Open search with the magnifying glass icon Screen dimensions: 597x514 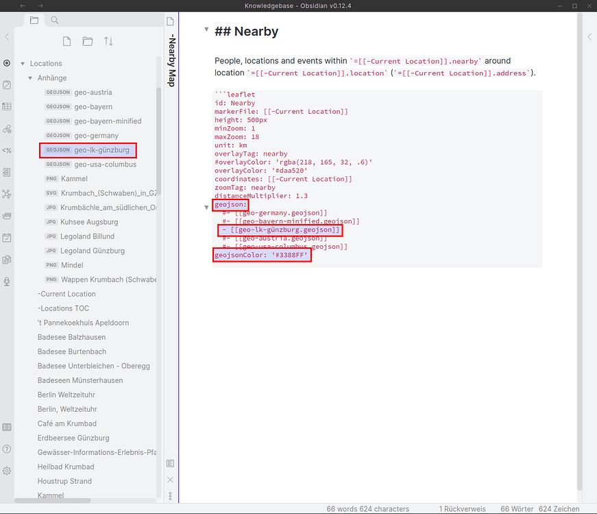tap(54, 20)
